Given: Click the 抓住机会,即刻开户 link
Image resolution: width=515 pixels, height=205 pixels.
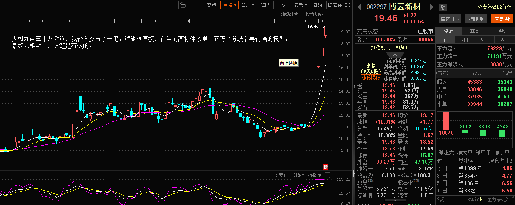Looking at the screenshot, I should [x=394, y=48].
